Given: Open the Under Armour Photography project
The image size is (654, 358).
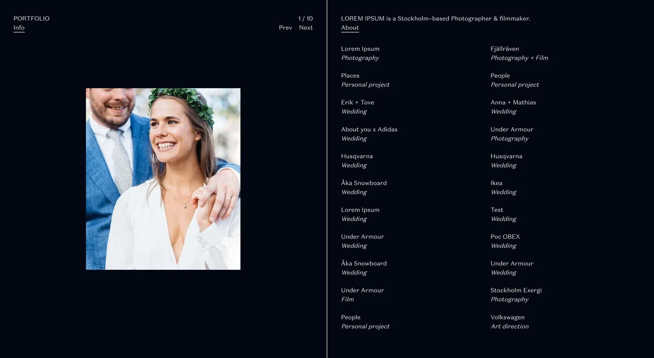Looking at the screenshot, I should tap(512, 134).
